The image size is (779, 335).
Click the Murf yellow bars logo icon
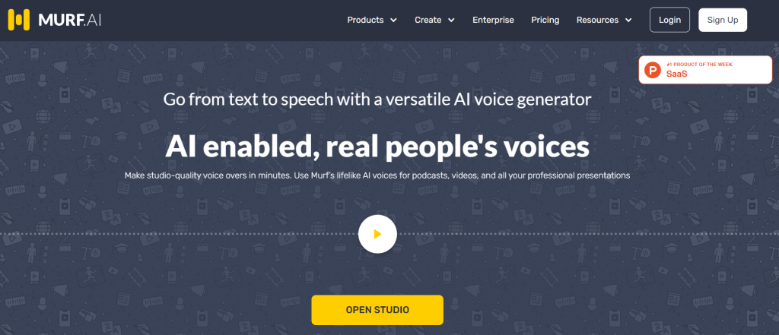point(18,20)
